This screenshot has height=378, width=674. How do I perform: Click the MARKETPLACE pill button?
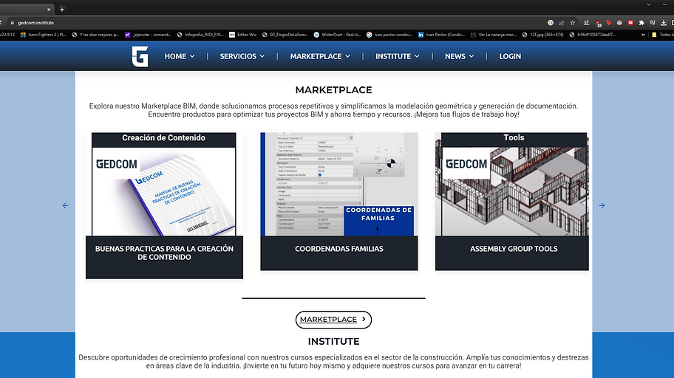(333, 320)
